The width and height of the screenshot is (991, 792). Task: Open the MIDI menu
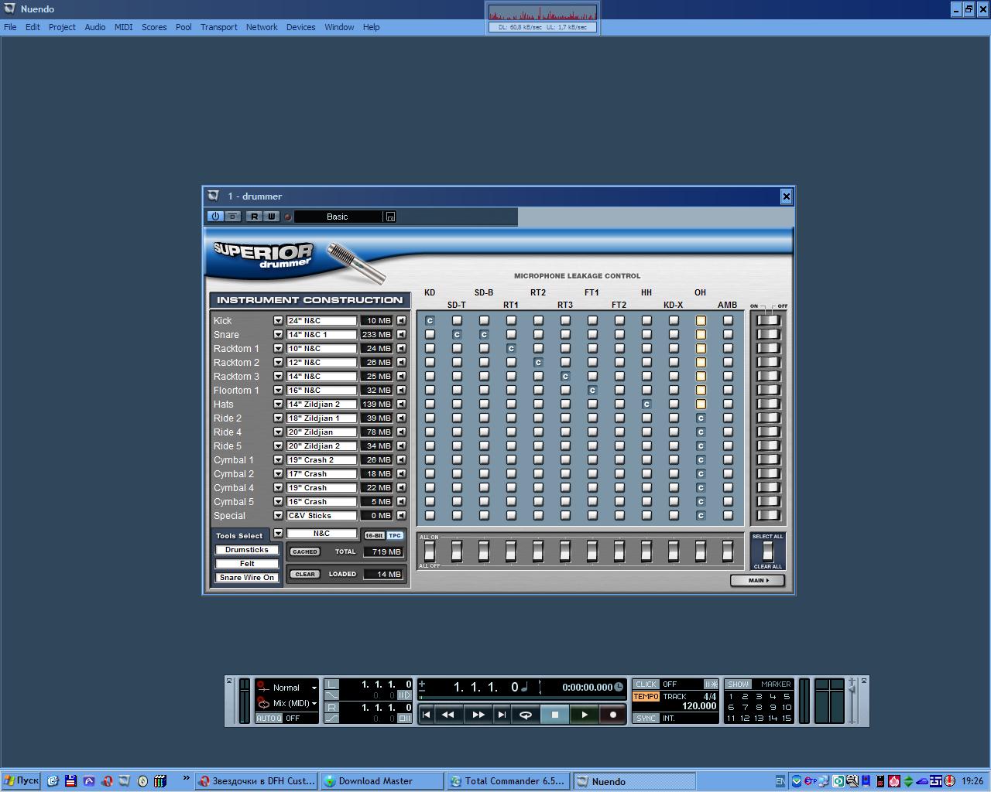point(124,27)
